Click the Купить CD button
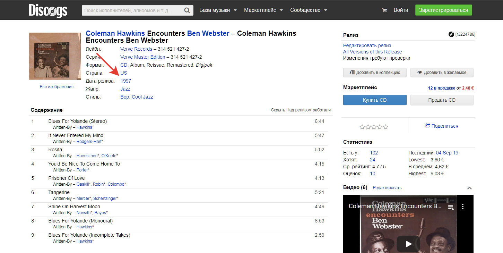This screenshot has width=503, height=253. pyautogui.click(x=375, y=100)
